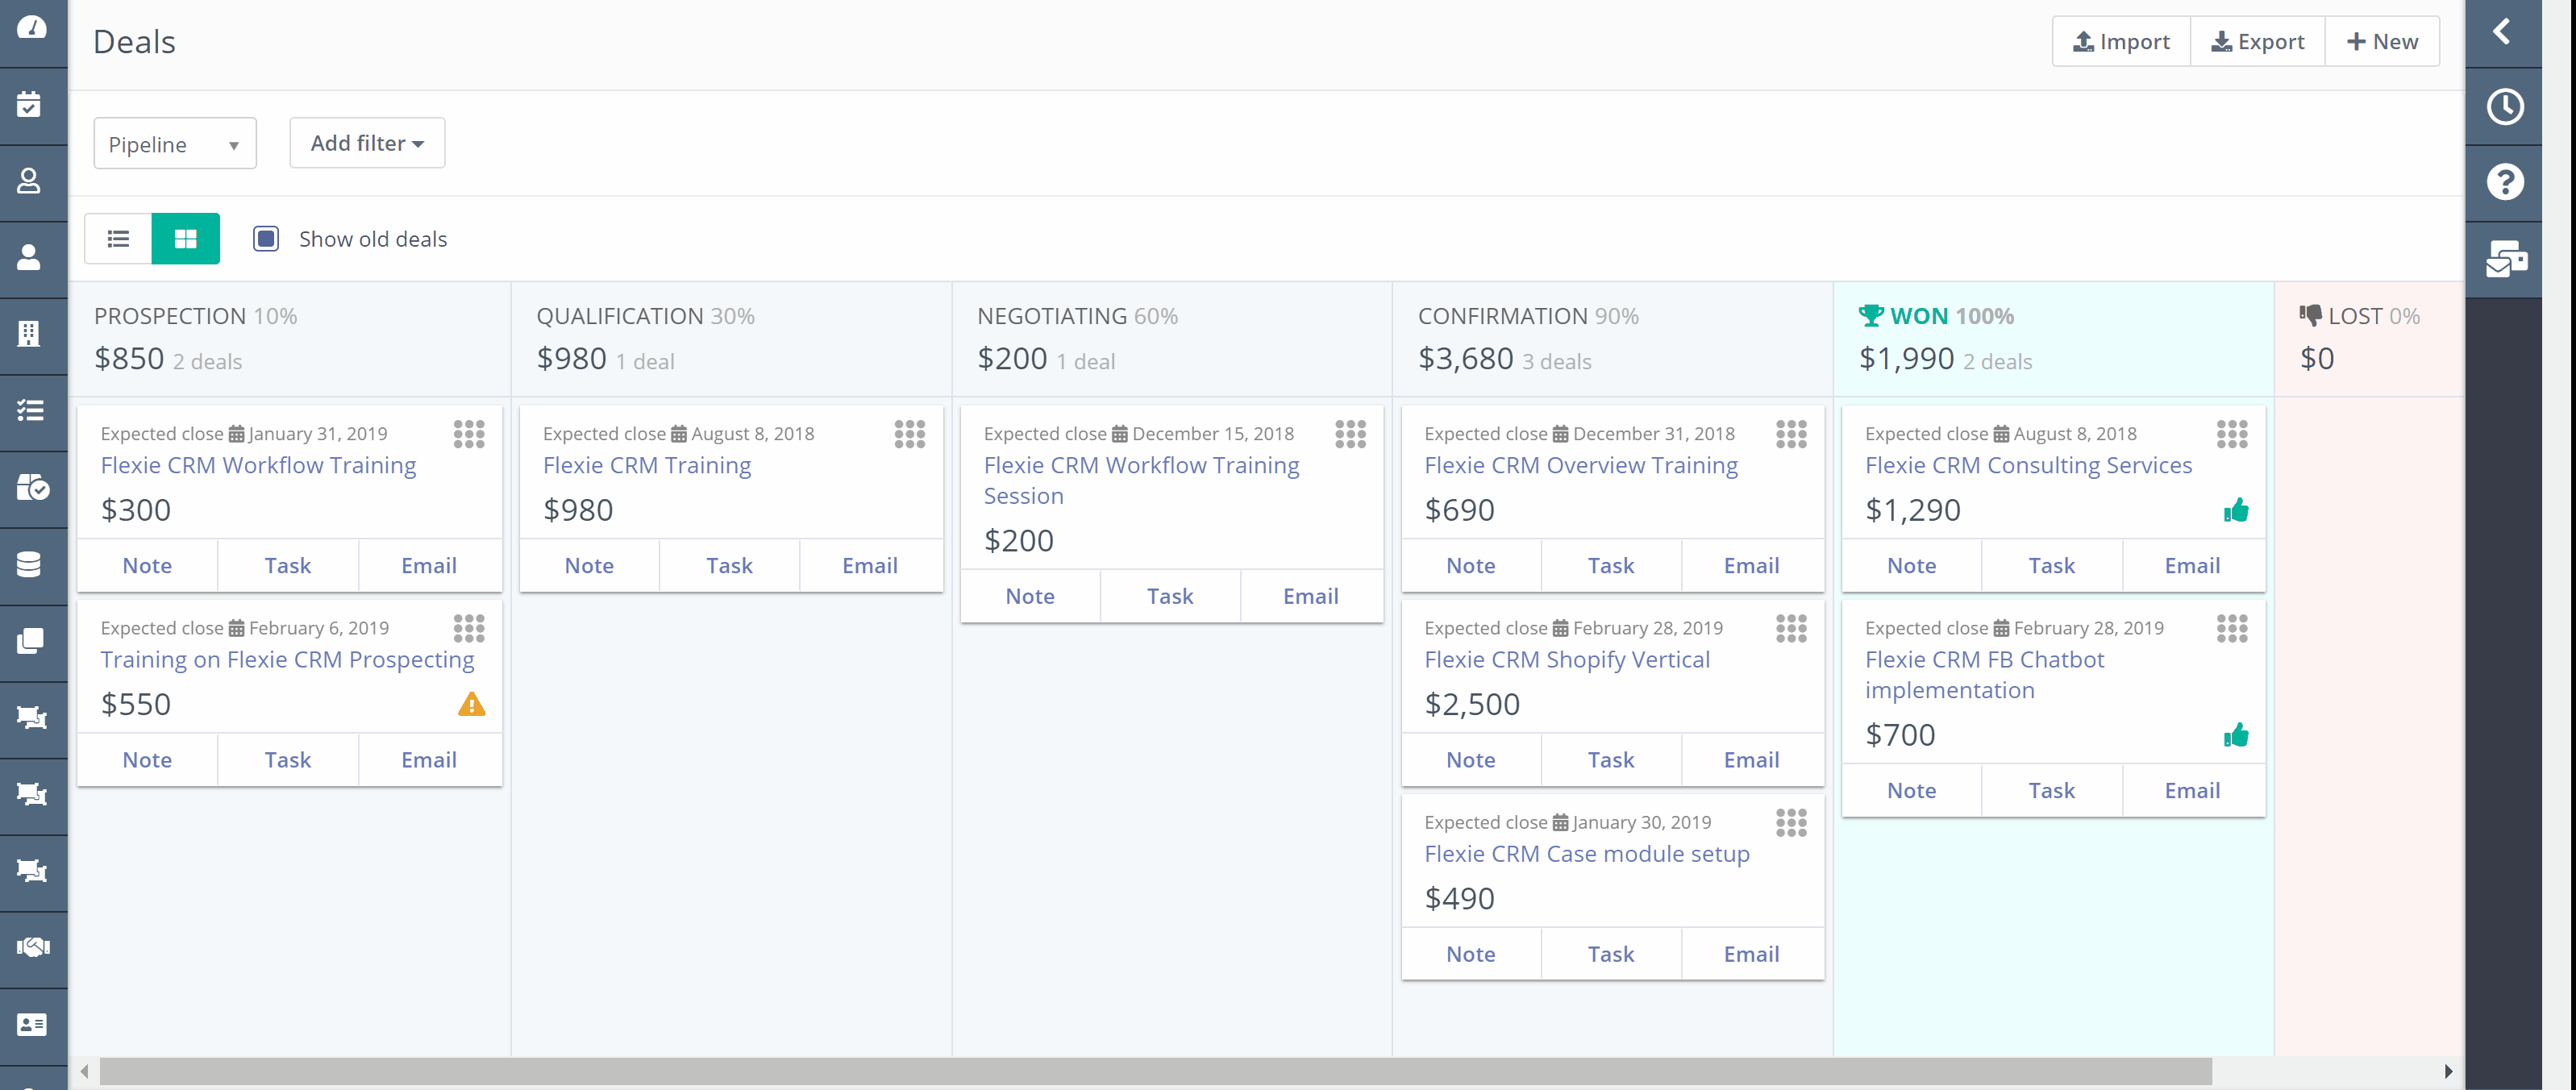
Task: Click warning triangle on the $550 deal
Action: coord(472,705)
